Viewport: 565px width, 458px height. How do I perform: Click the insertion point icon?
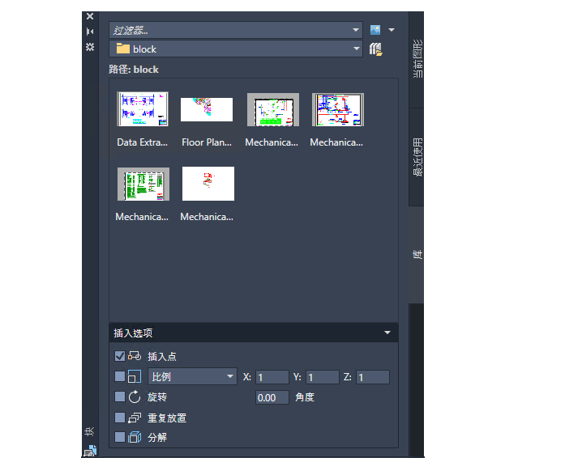tap(135, 356)
